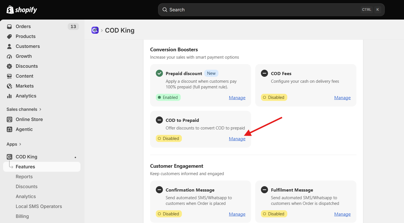
Task: Click the COD King page title
Action: 120,30
